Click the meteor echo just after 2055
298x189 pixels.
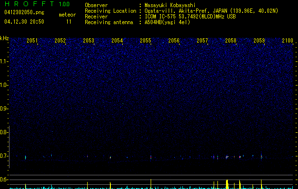[151, 157]
